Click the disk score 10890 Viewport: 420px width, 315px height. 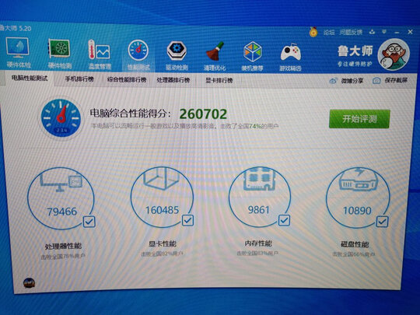[357, 211]
